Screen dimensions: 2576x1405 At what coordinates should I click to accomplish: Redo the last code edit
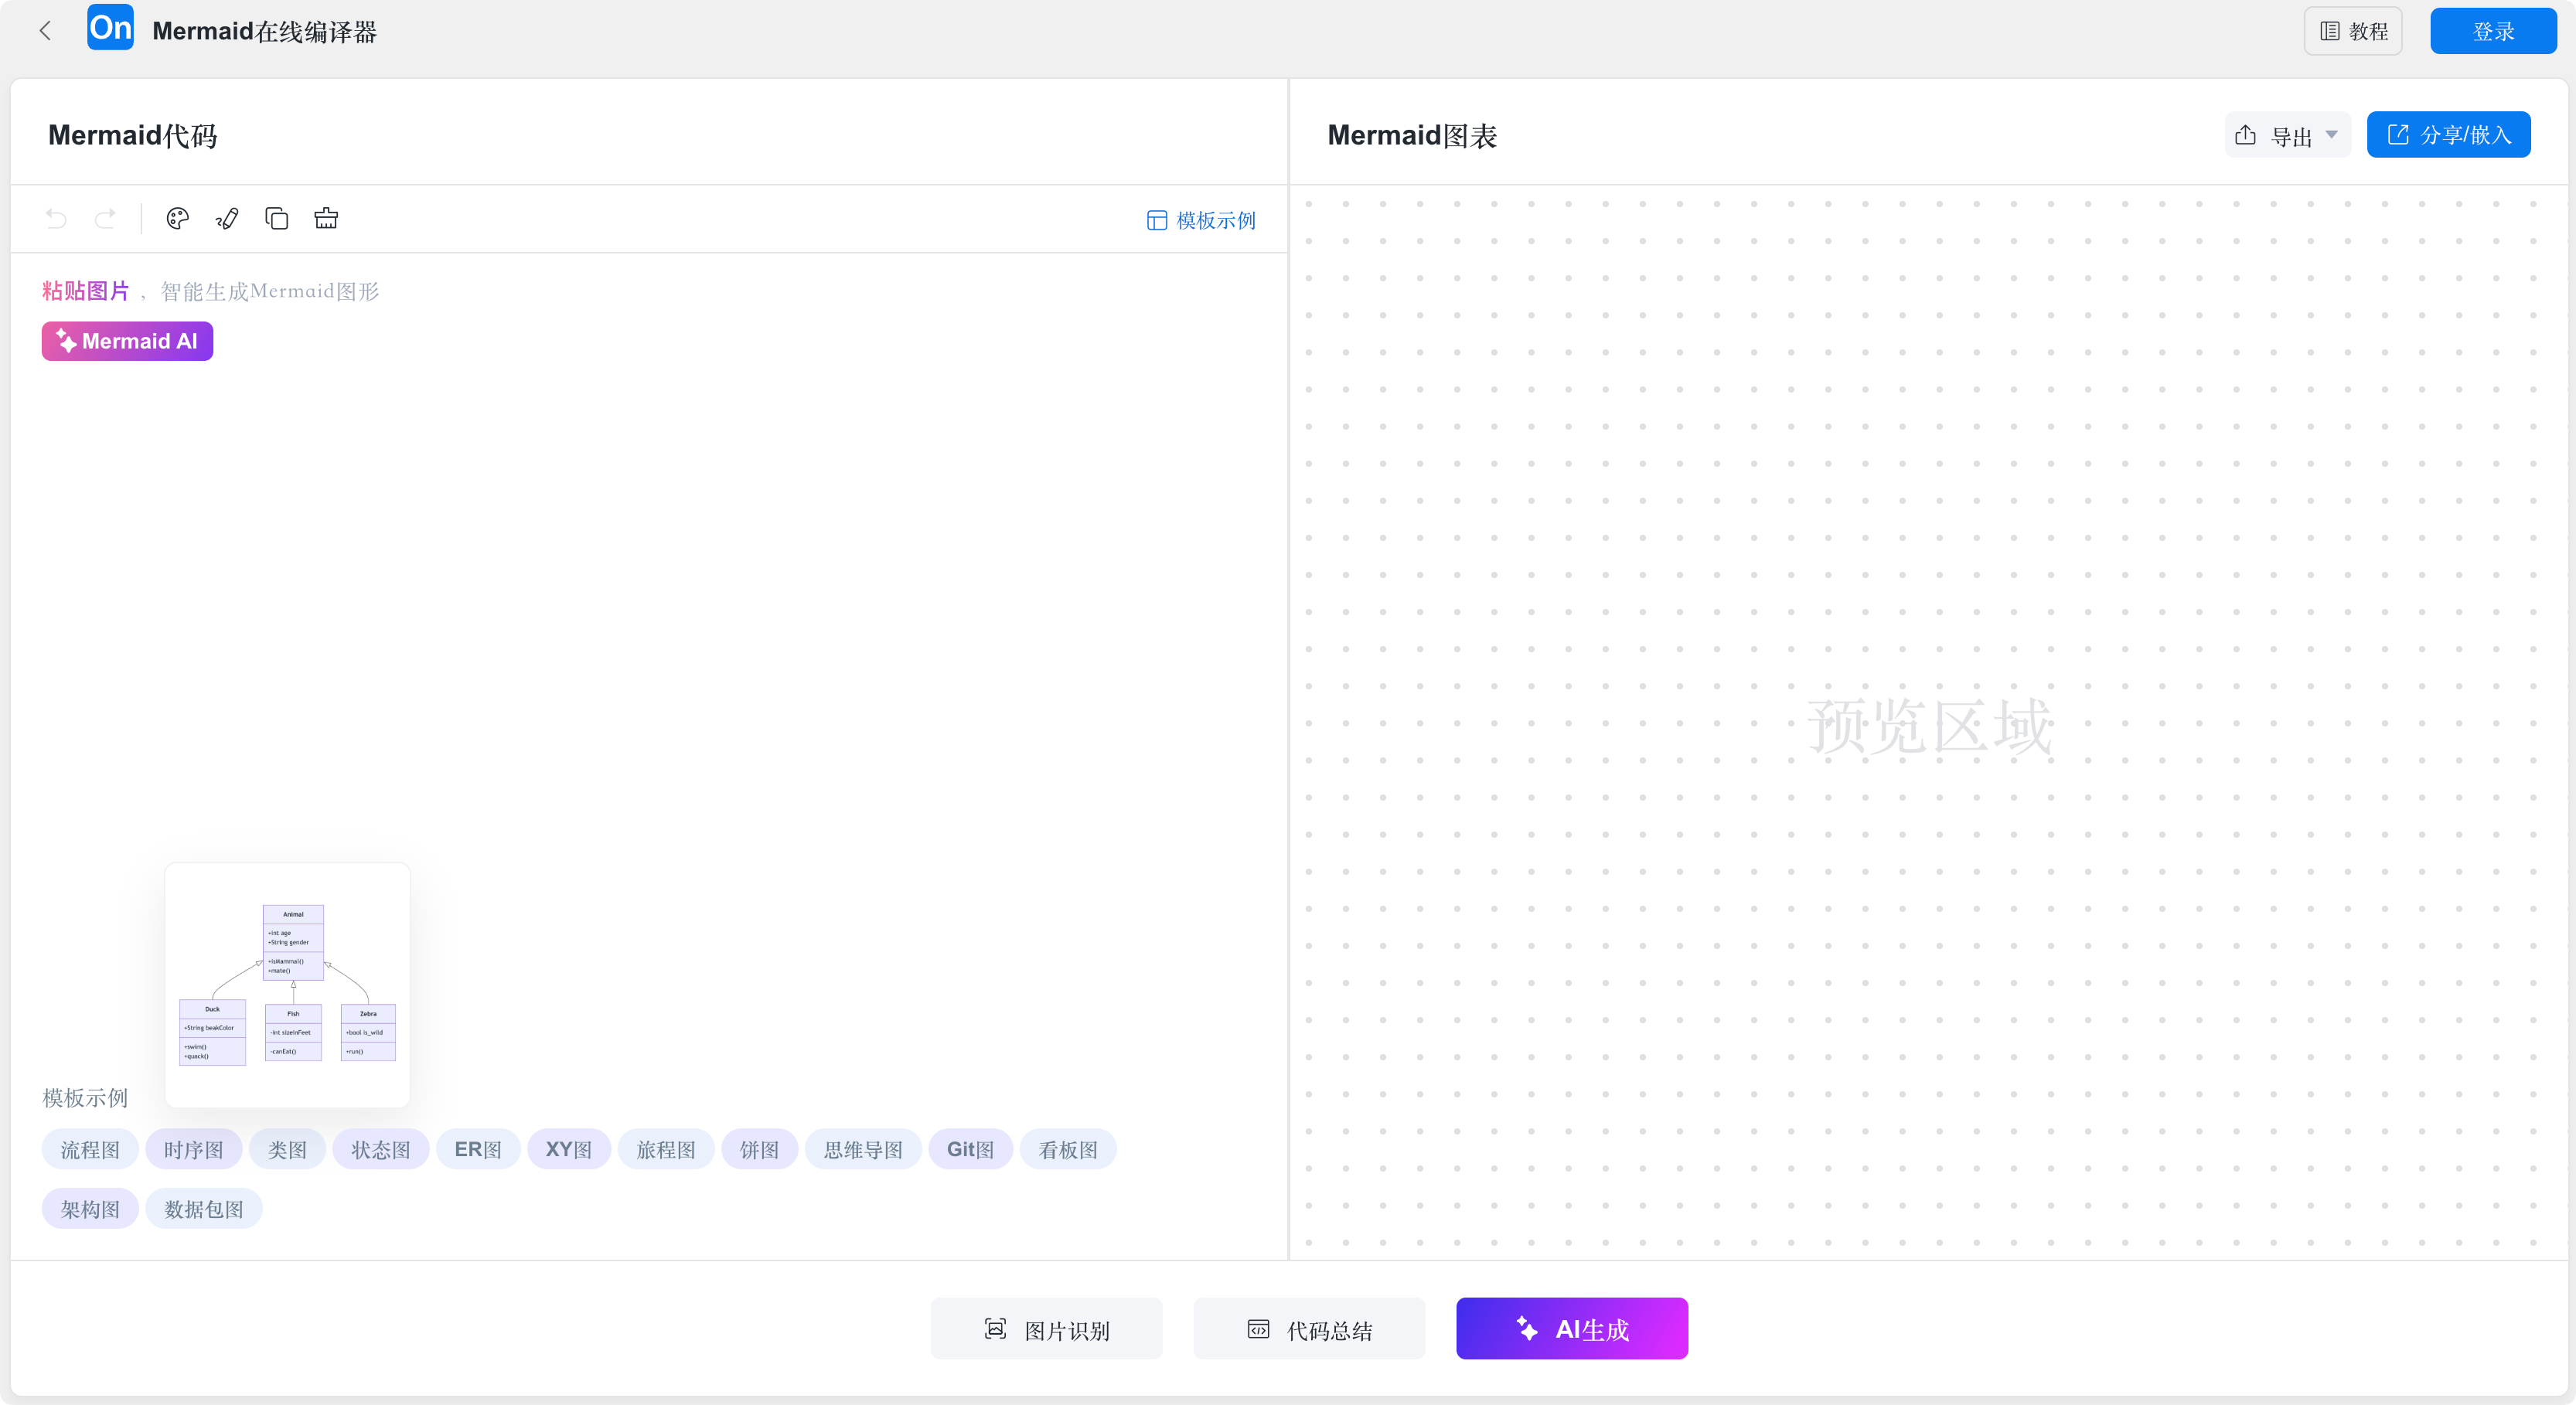pyautogui.click(x=105, y=219)
